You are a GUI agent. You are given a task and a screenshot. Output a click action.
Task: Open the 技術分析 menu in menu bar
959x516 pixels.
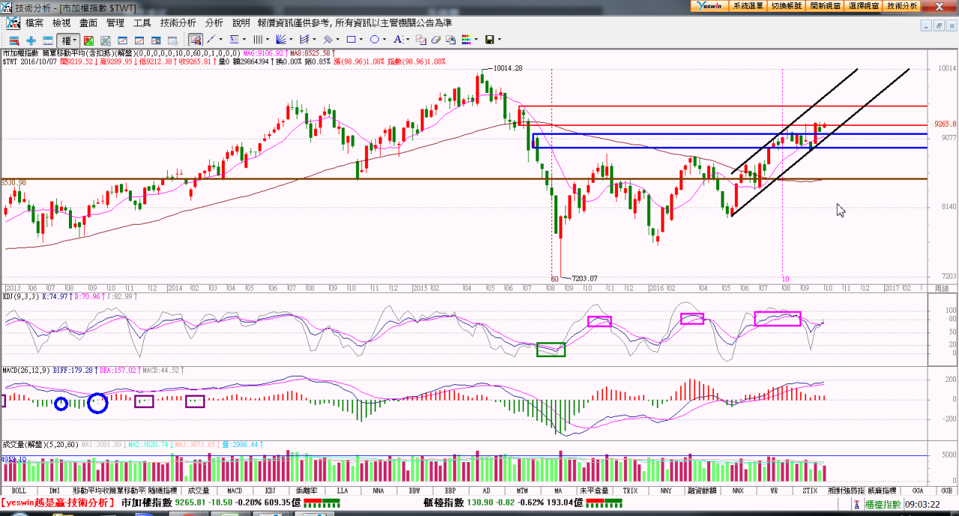pos(178,23)
